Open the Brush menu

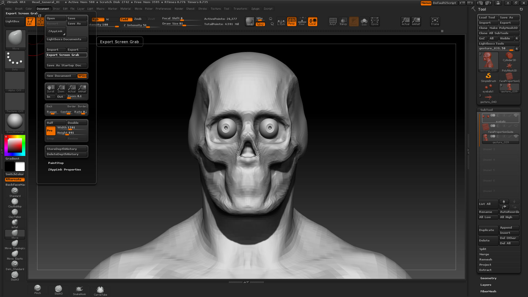pyautogui.click(x=19, y=9)
